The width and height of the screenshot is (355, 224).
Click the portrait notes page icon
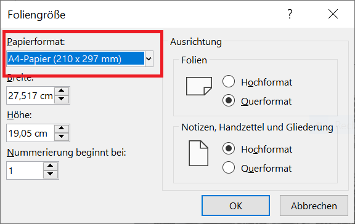pos(198,153)
